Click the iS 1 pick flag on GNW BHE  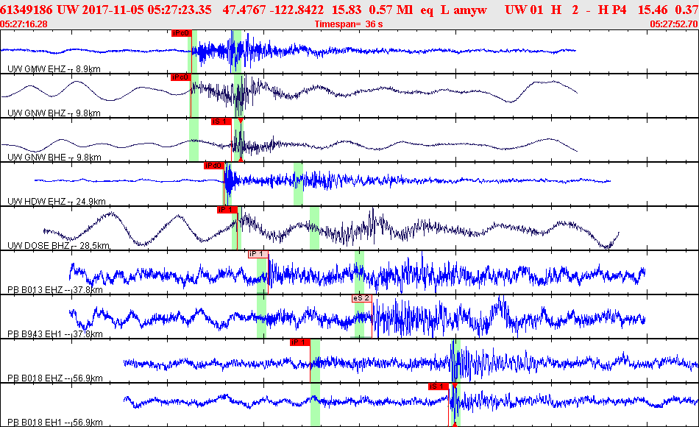pos(221,121)
